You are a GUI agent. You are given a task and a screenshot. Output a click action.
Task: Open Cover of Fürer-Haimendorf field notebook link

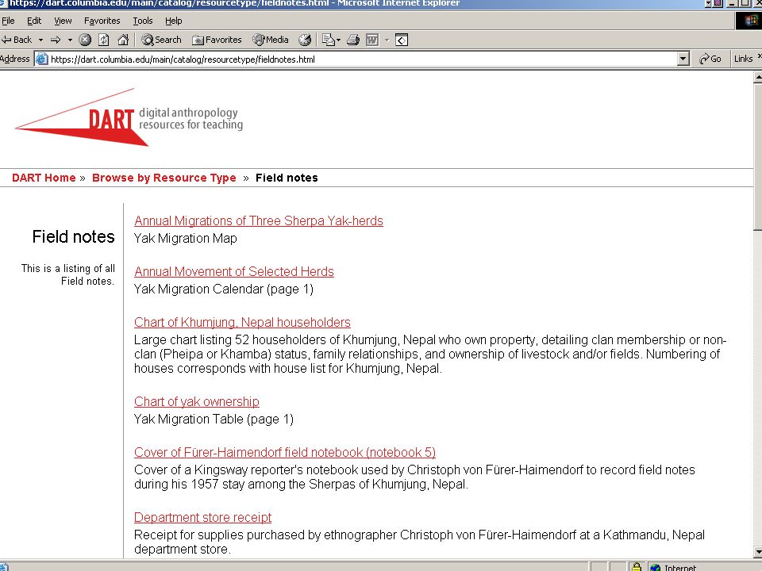[x=285, y=453]
